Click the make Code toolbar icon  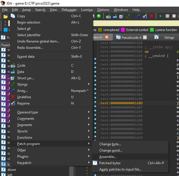(108, 16)
